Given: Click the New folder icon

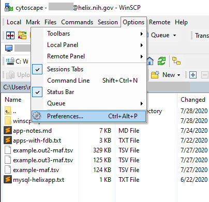Looking at the screenshot, I should 155,75.
